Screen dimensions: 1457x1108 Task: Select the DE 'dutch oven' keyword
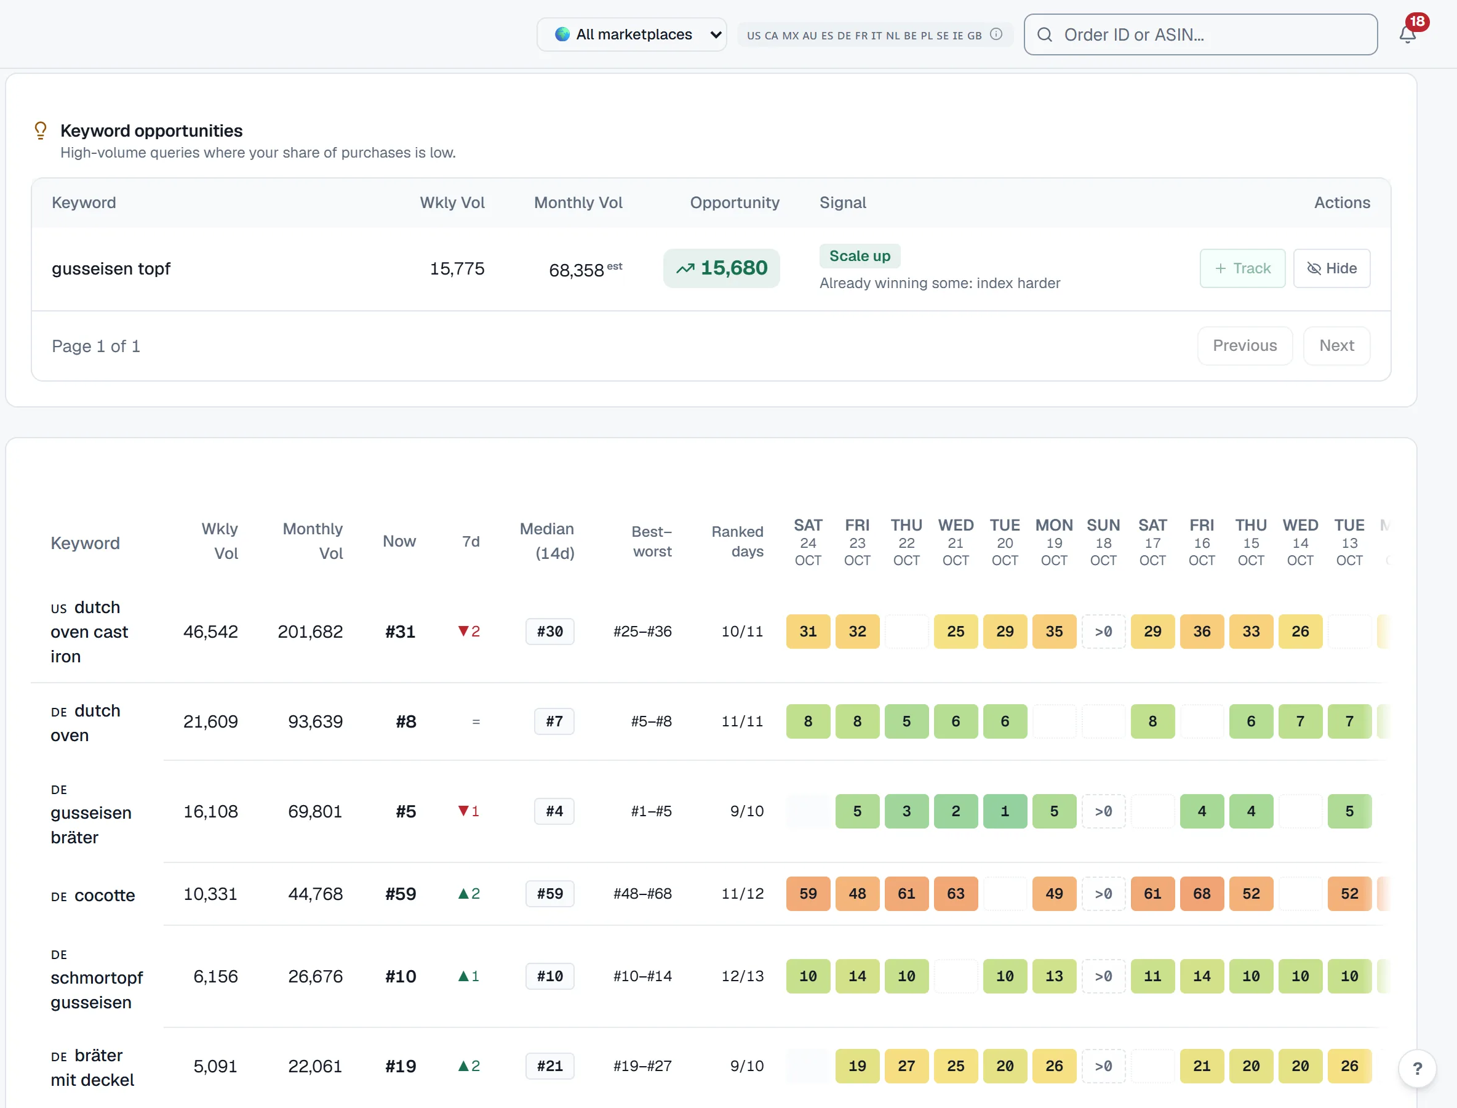(x=86, y=723)
